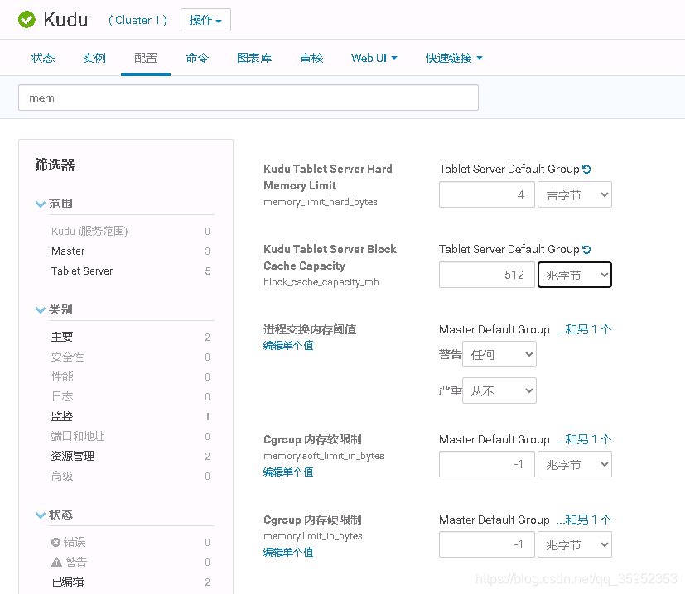Switch to the 图表库 tab

pyautogui.click(x=254, y=58)
